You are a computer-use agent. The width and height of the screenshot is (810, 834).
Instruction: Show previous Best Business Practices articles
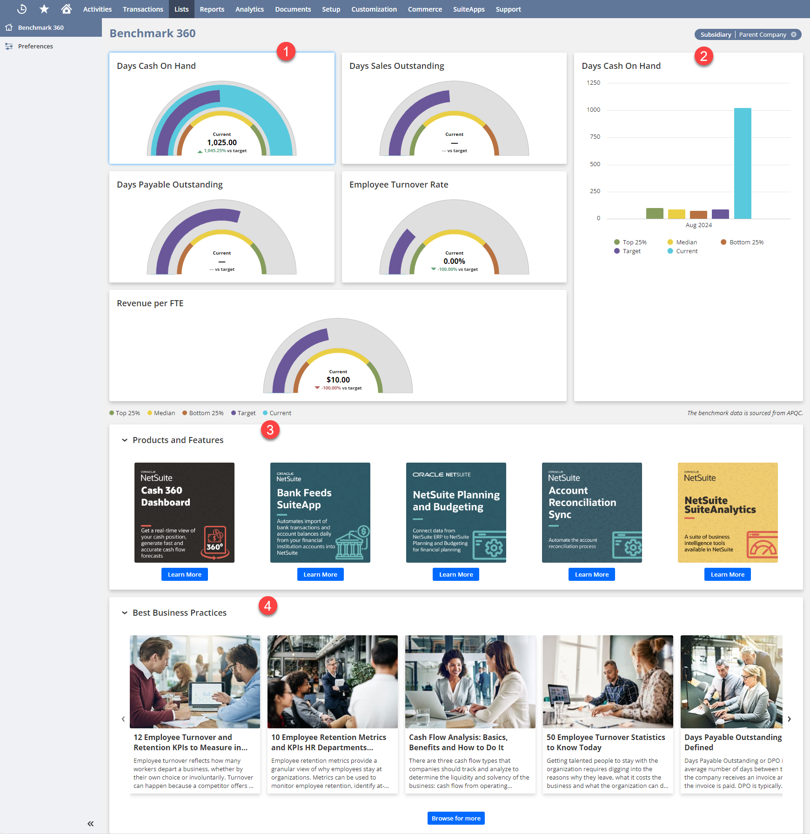[123, 719]
